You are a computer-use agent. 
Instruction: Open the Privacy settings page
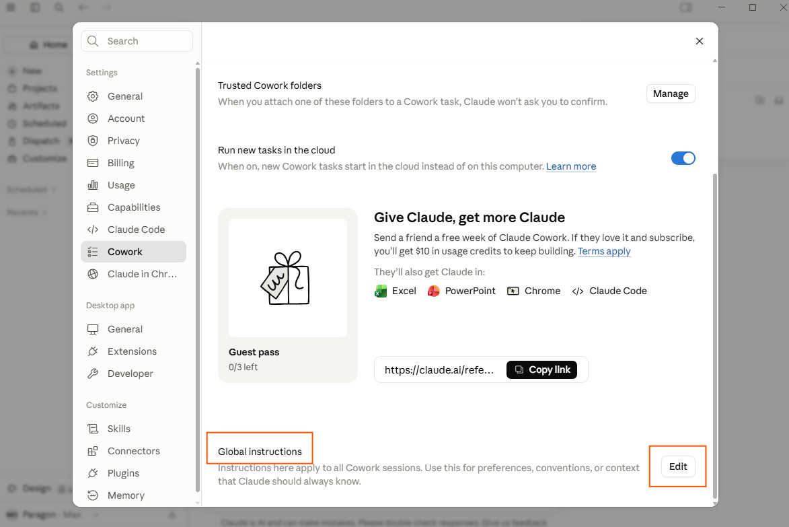point(133,141)
